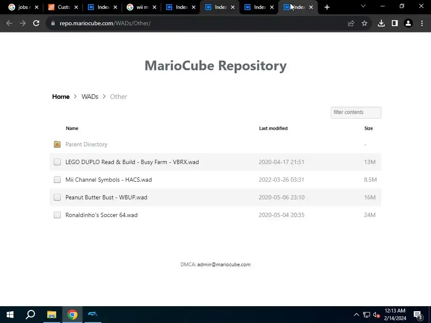Open the Chrome profile icon
Screen dimensions: 431x323
tap(408, 24)
